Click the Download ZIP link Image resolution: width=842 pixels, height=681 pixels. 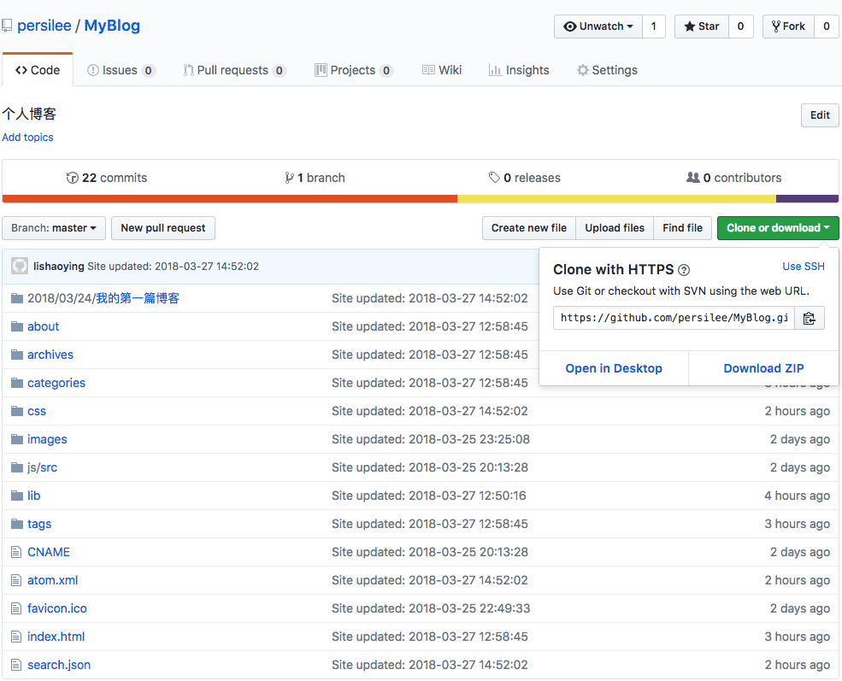coord(763,368)
